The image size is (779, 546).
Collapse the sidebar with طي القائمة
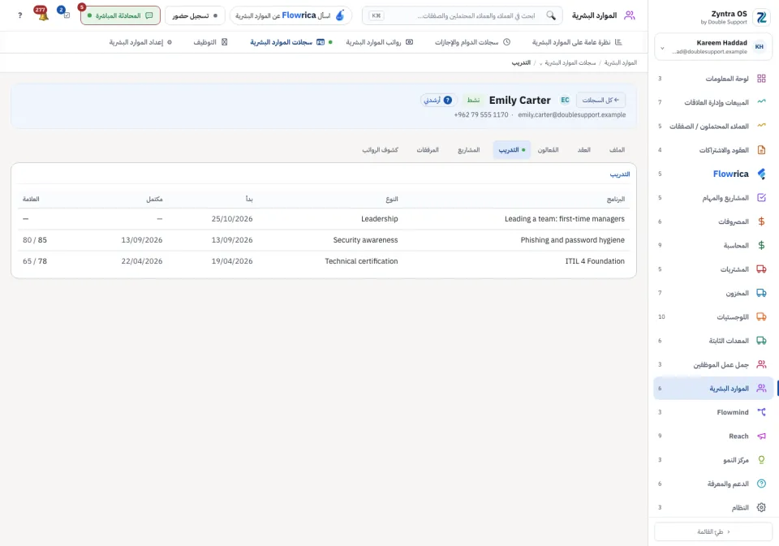(x=713, y=531)
